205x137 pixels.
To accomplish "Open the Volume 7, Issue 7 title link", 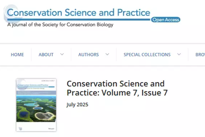I will (x=117, y=88).
